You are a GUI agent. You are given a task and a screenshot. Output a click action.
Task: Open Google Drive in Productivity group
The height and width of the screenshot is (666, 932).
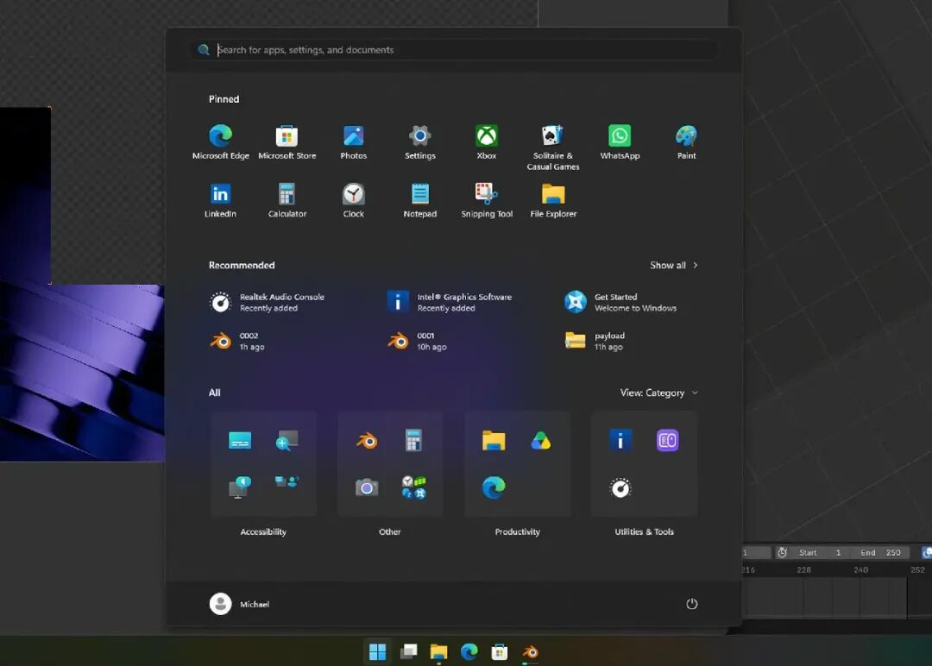(x=540, y=440)
